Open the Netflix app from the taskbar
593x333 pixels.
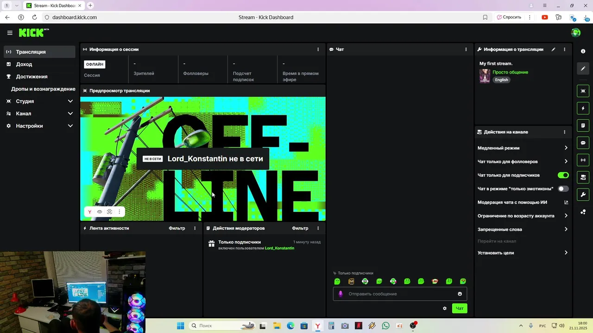point(359,326)
